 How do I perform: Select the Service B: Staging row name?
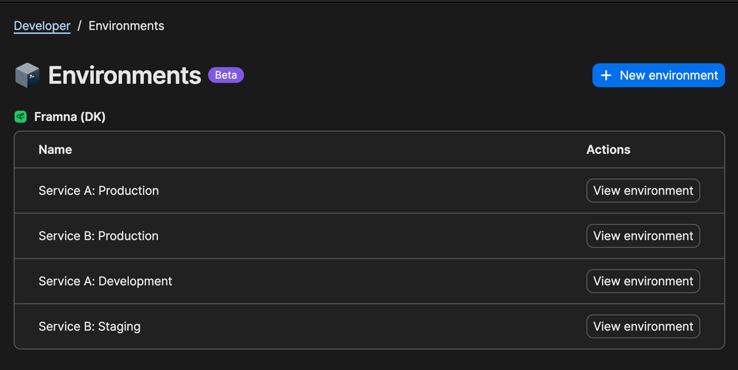(x=89, y=327)
